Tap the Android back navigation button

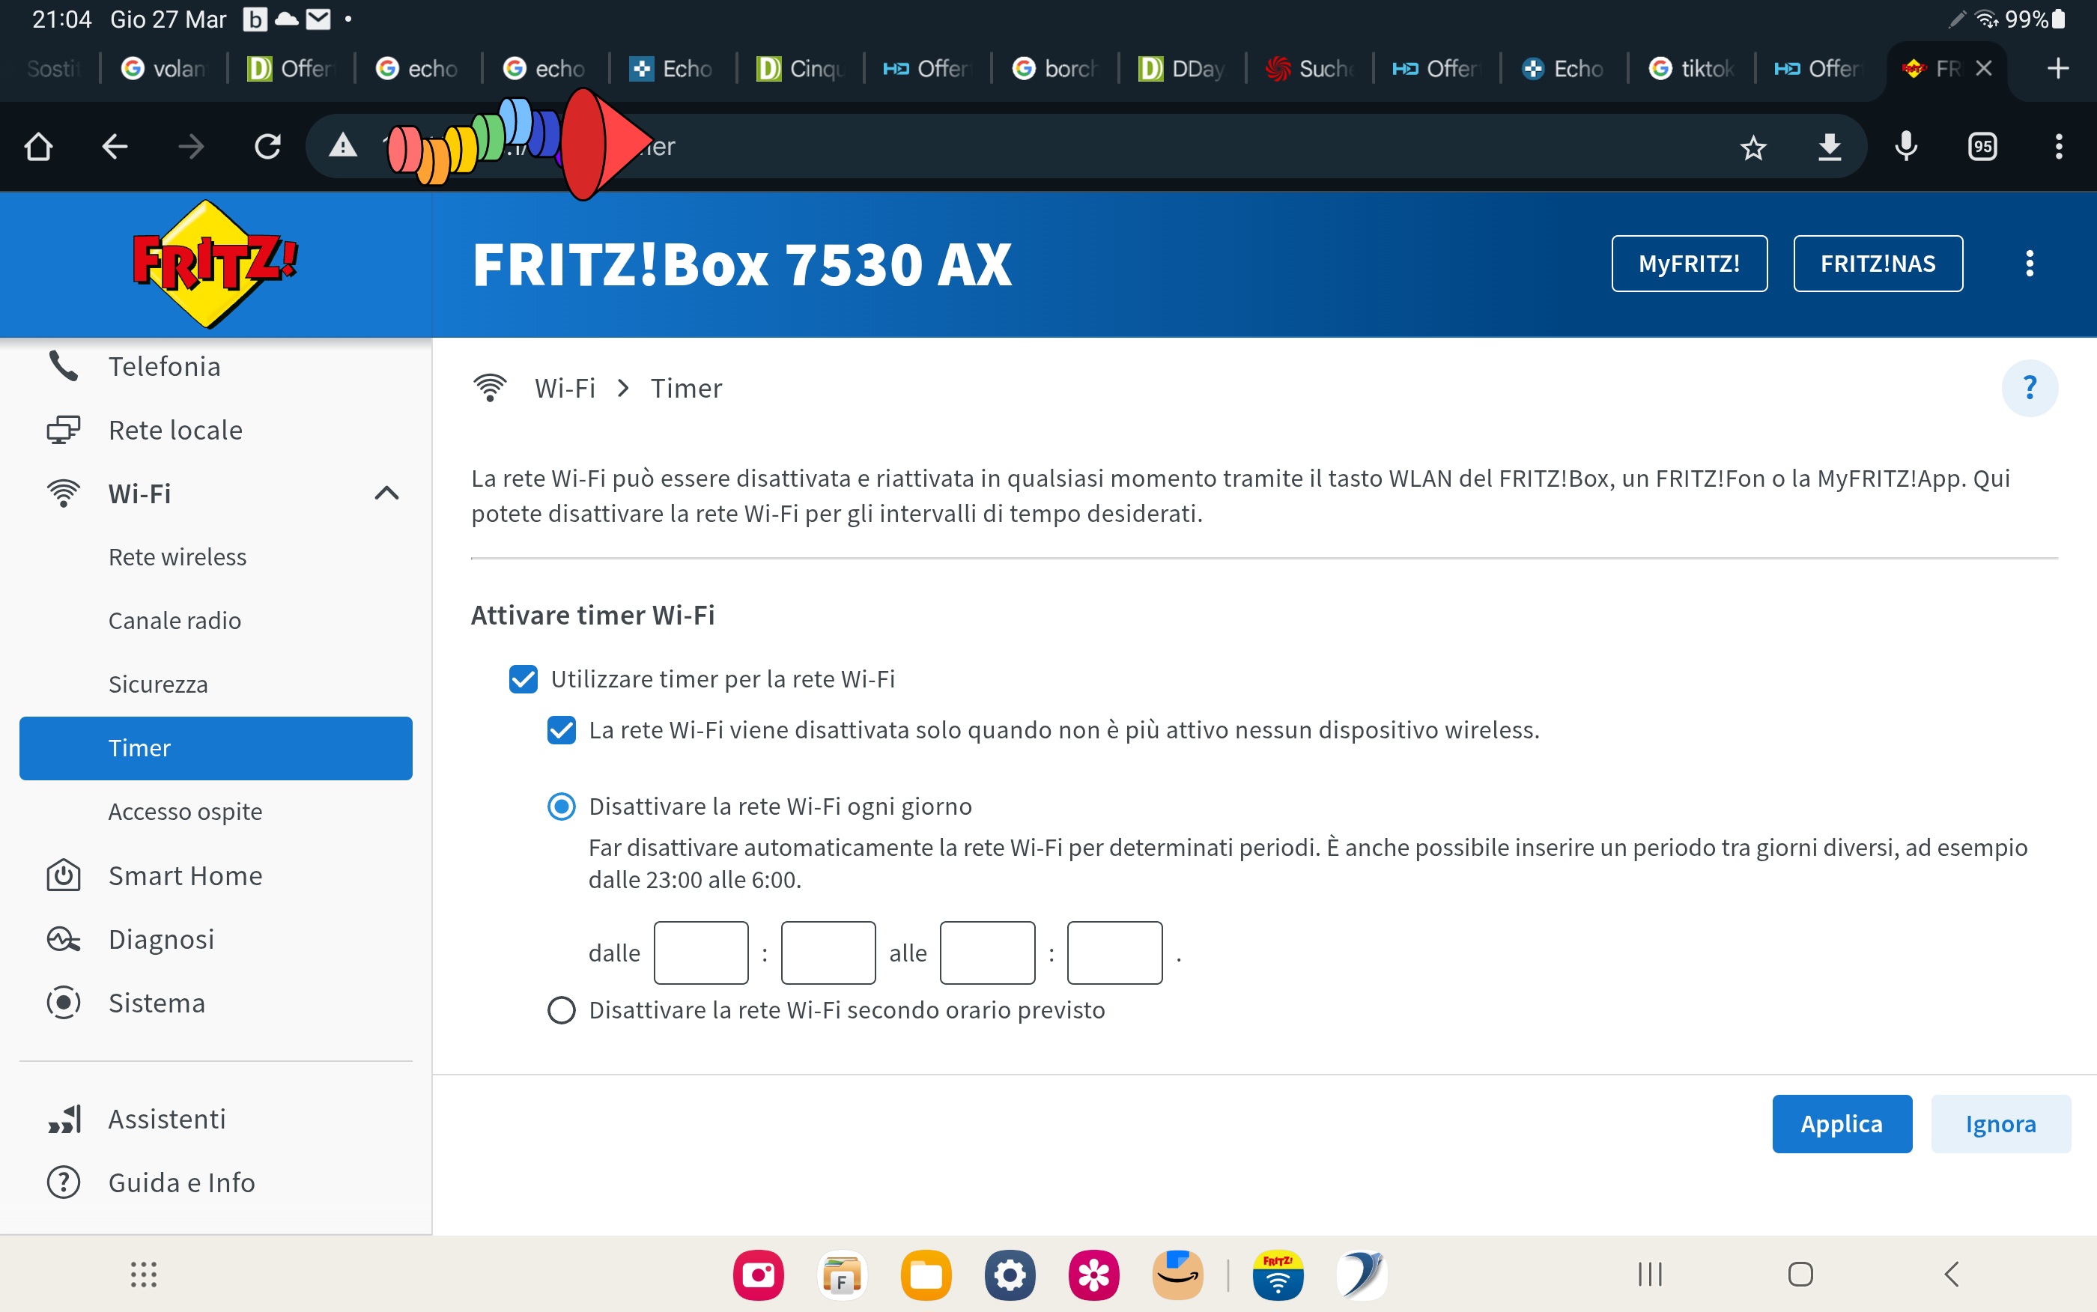(1951, 1274)
